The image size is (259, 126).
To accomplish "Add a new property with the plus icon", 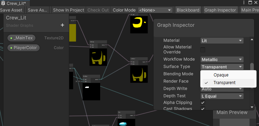I will 62,25.
